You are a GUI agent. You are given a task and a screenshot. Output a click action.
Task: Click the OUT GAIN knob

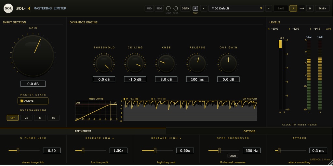[228, 63]
